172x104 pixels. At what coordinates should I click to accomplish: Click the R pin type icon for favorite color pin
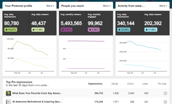tap(165, 93)
